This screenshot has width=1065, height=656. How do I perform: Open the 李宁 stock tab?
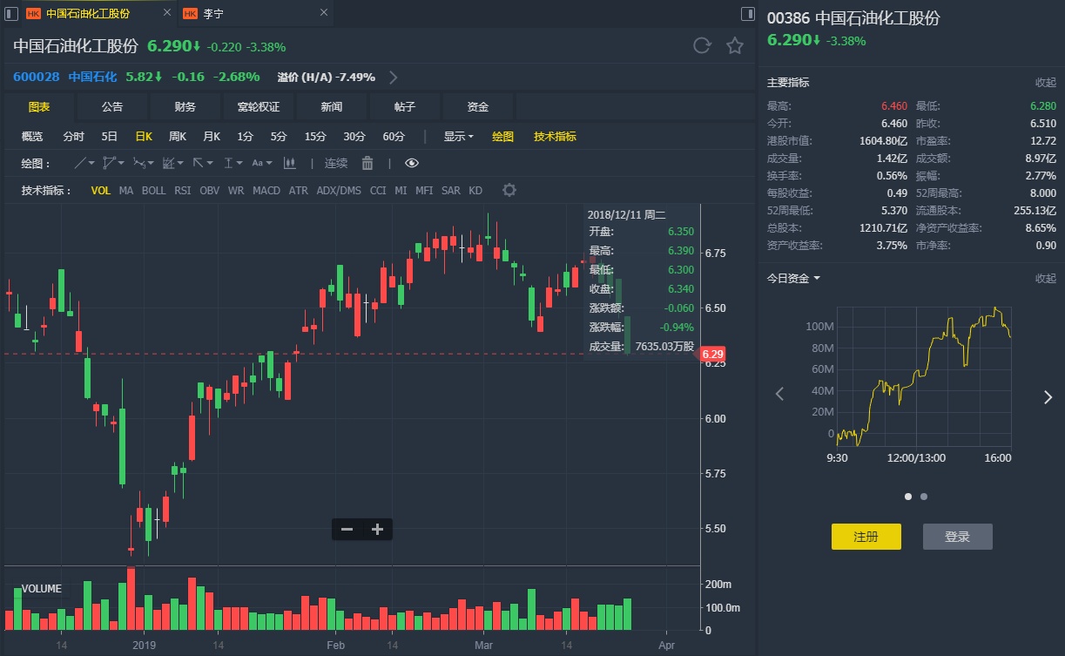(212, 13)
